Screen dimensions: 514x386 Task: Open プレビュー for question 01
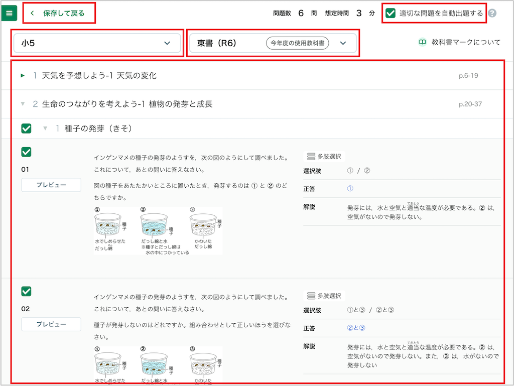coord(51,185)
